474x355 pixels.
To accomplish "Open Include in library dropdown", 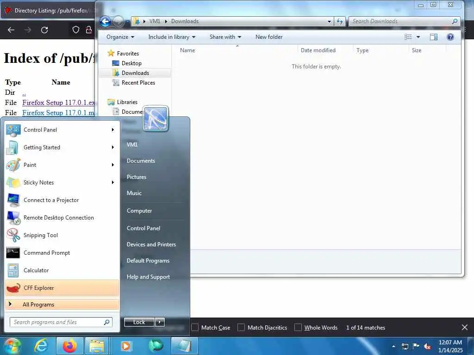I will (172, 37).
